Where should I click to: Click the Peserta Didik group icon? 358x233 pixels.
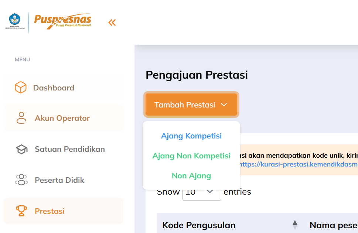click(x=22, y=180)
